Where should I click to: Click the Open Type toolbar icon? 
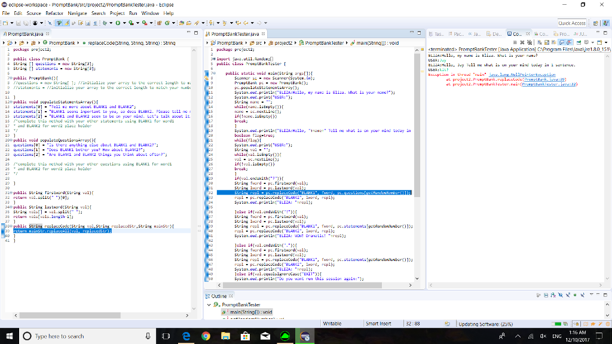(x=181, y=23)
